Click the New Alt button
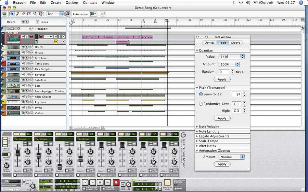This screenshot has height=192, width=308. pos(128,184)
